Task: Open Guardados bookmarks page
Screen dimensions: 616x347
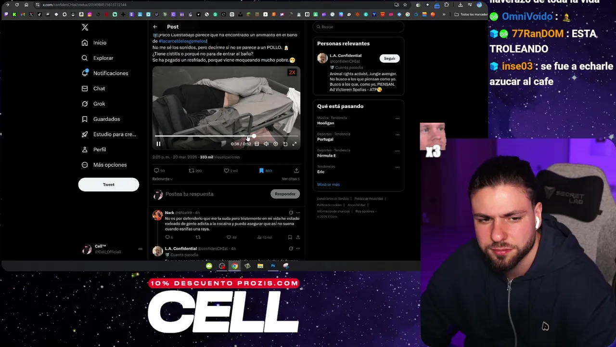Action: click(101, 119)
